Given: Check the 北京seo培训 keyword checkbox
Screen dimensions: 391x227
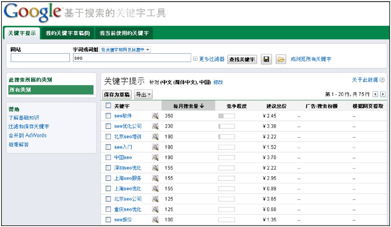Looking at the screenshot, I should coord(108,137).
